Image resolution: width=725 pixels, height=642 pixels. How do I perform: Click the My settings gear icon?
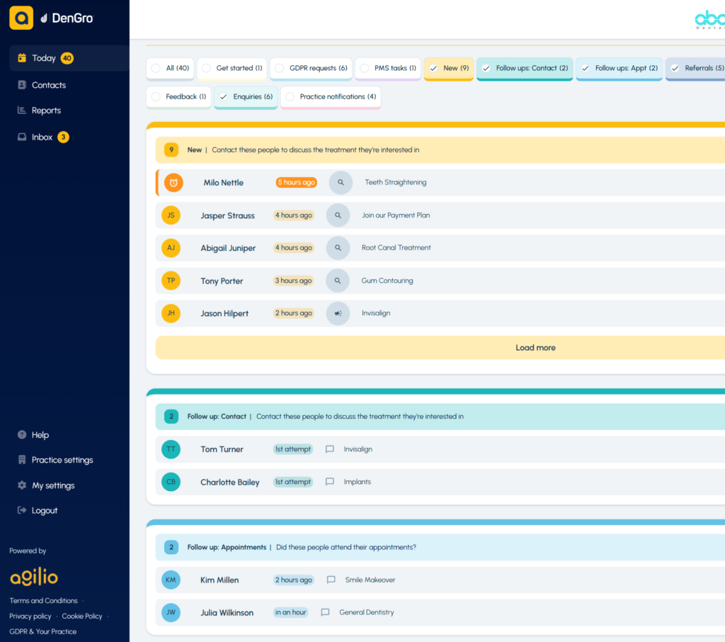22,485
